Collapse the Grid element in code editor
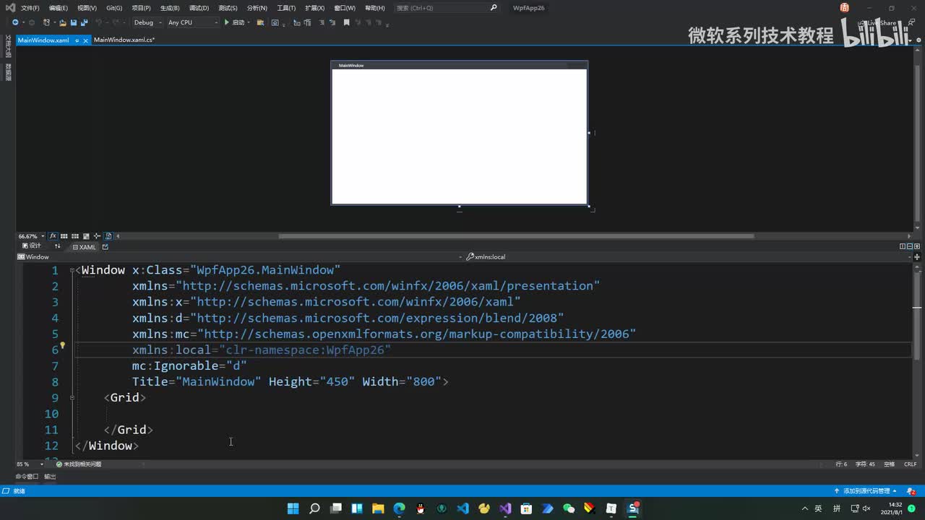The height and width of the screenshot is (520, 925). coord(72,398)
